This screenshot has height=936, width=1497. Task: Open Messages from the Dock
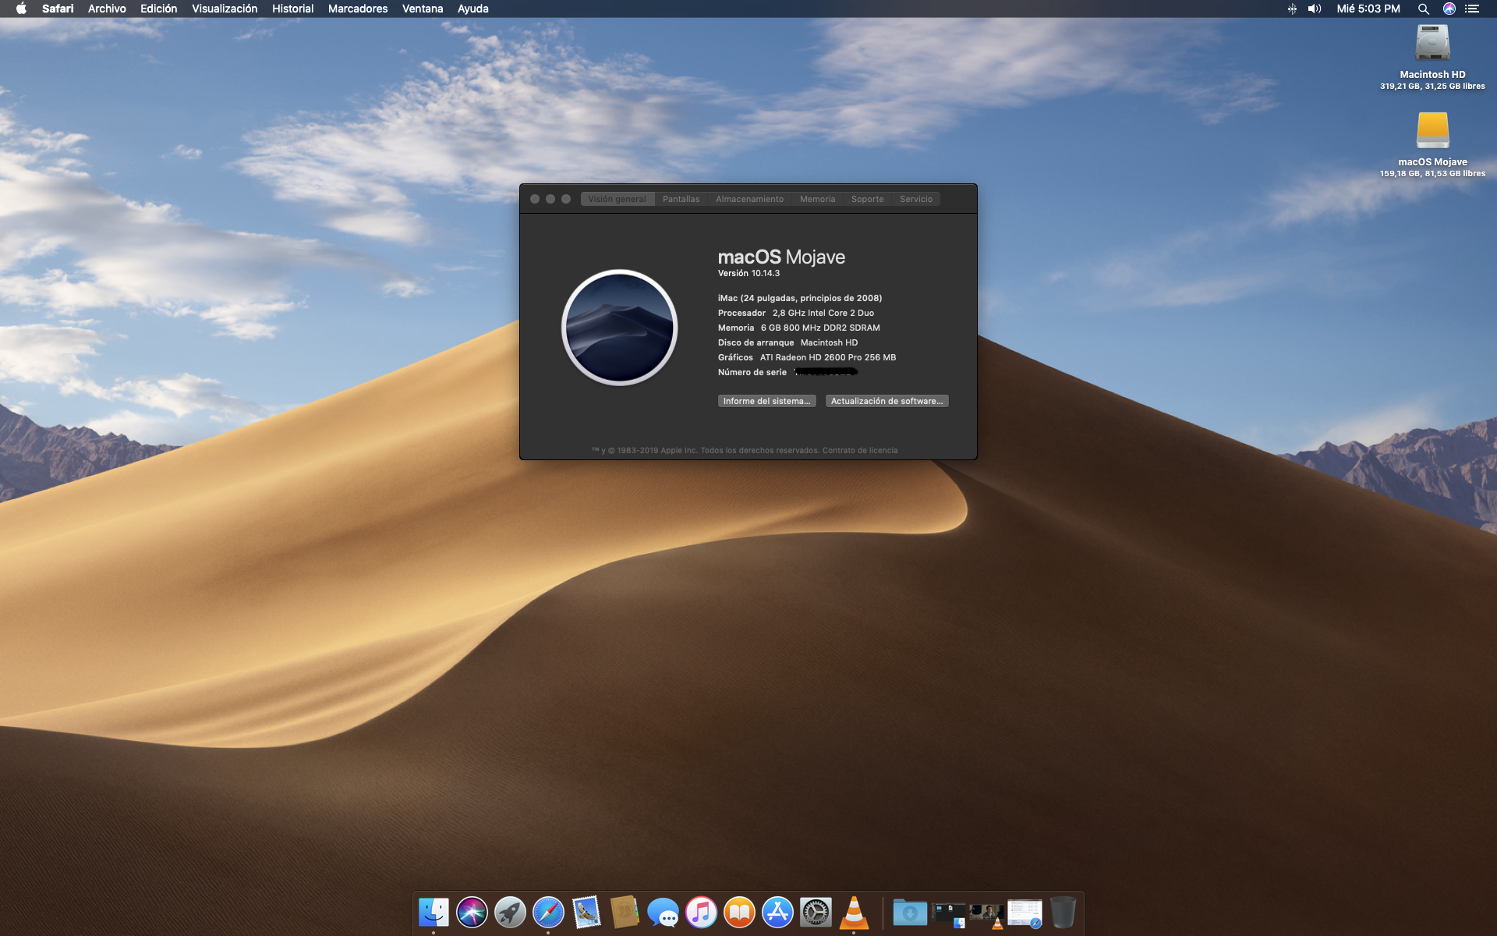pos(663,912)
